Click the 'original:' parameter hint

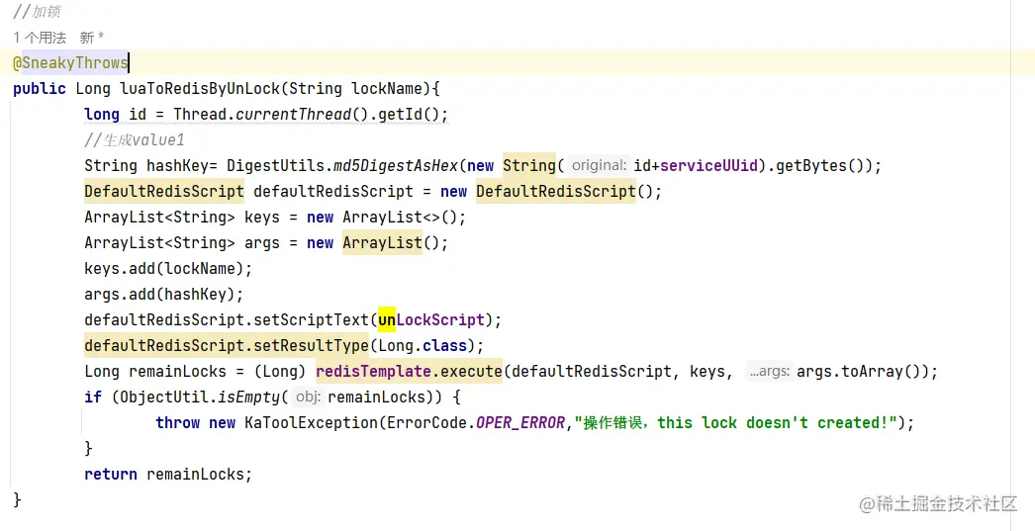(x=599, y=165)
